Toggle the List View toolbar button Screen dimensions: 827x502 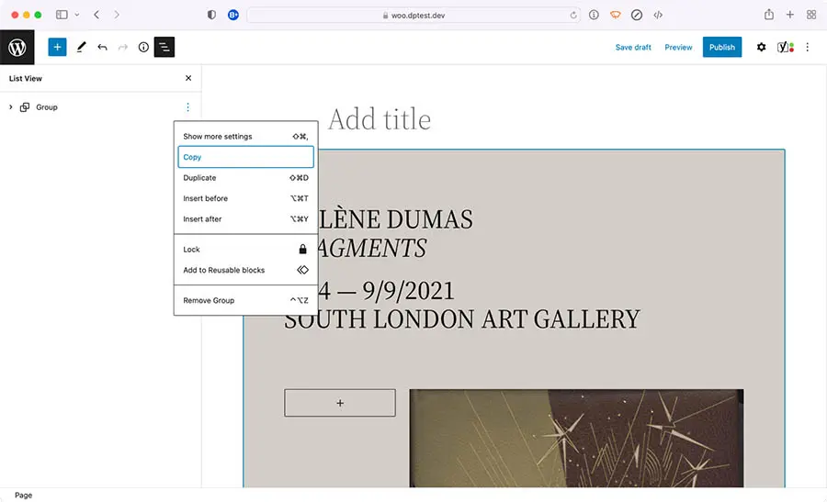(164, 47)
